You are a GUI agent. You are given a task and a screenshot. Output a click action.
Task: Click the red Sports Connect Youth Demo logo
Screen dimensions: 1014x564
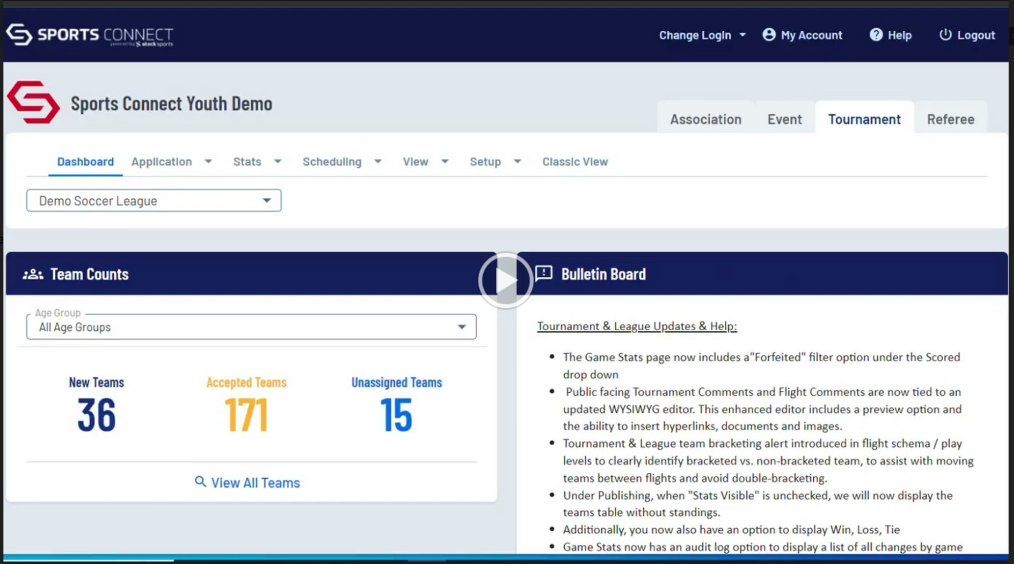33,102
